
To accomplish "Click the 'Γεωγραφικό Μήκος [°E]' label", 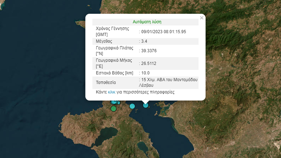I will [x=114, y=63].
